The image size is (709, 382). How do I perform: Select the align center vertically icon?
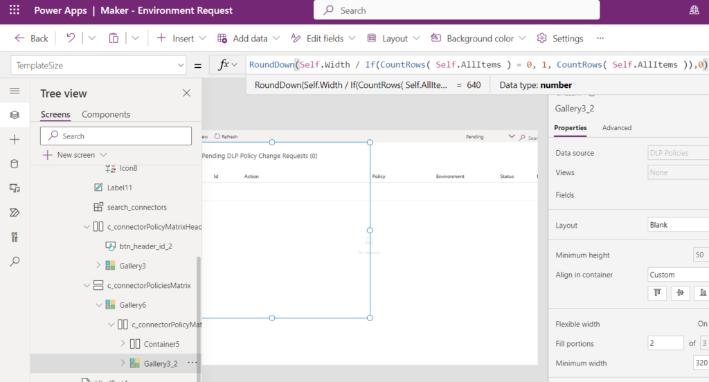[680, 293]
